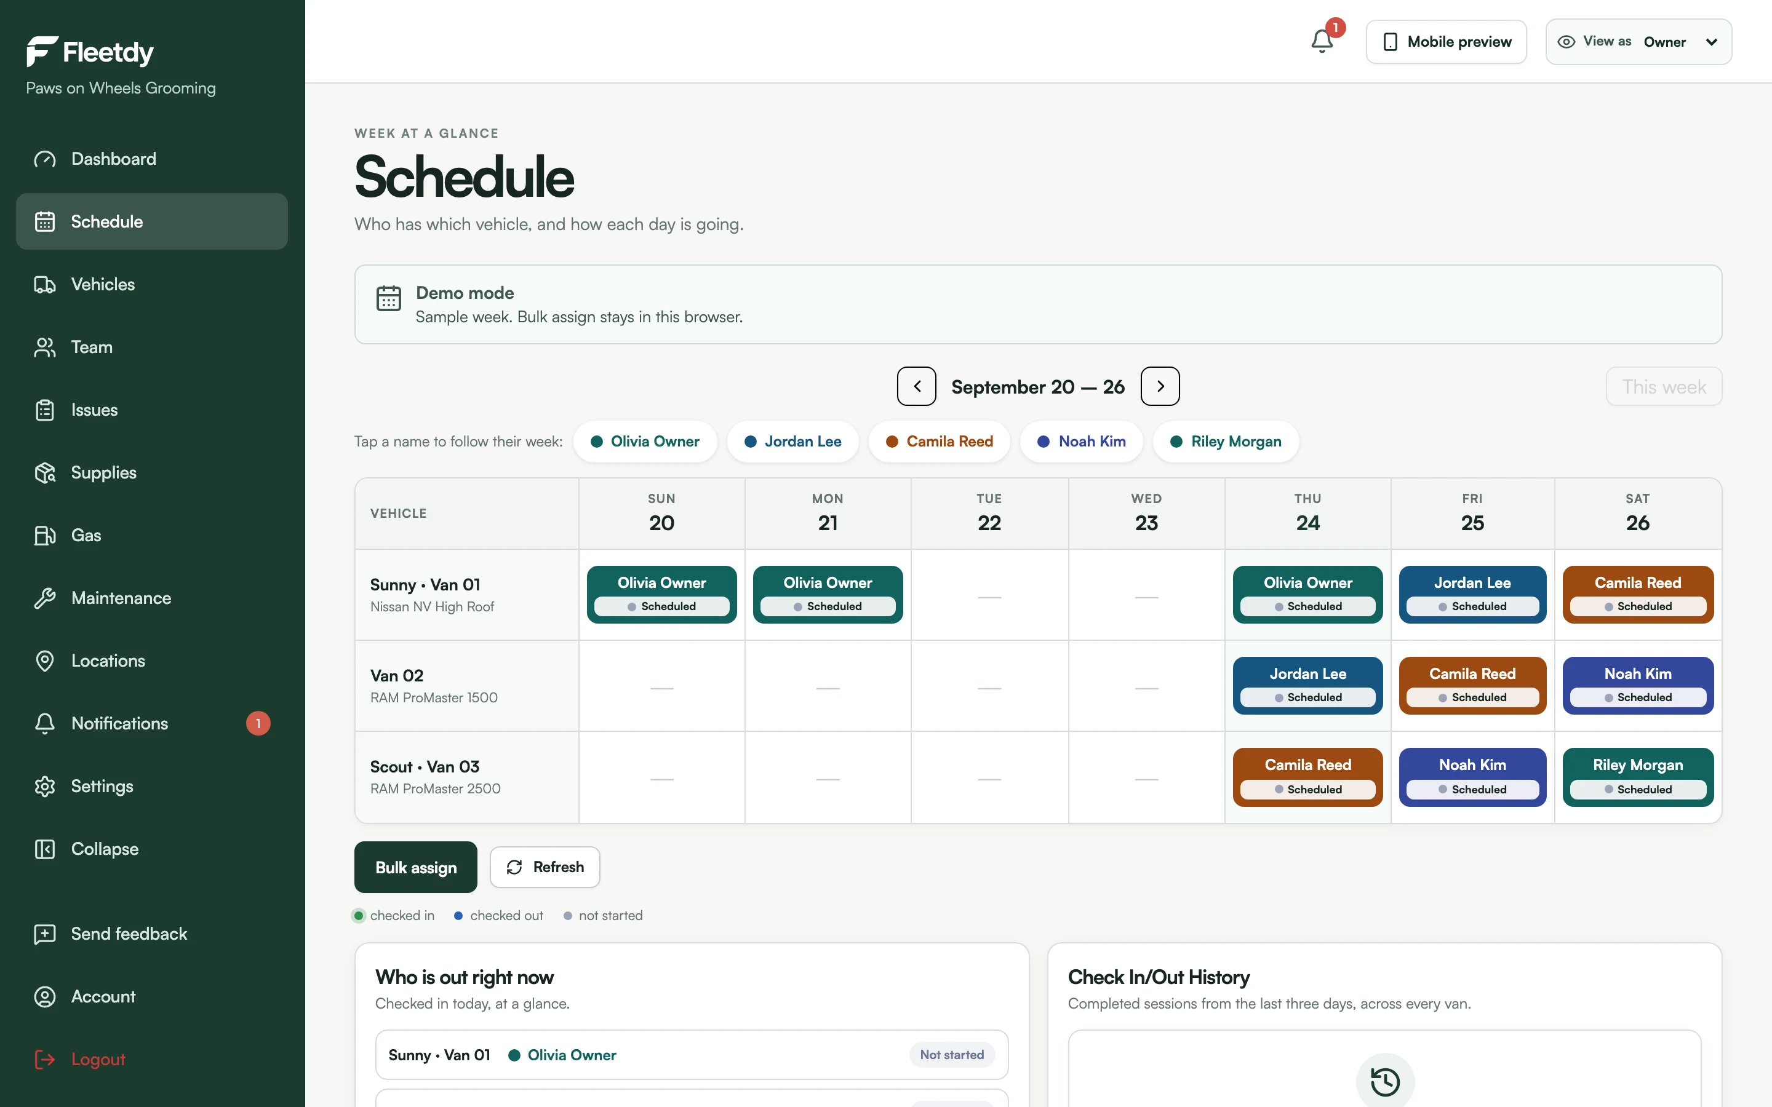Image resolution: width=1772 pixels, height=1107 pixels.
Task: Open the View as Owner dropdown
Action: click(x=1638, y=42)
